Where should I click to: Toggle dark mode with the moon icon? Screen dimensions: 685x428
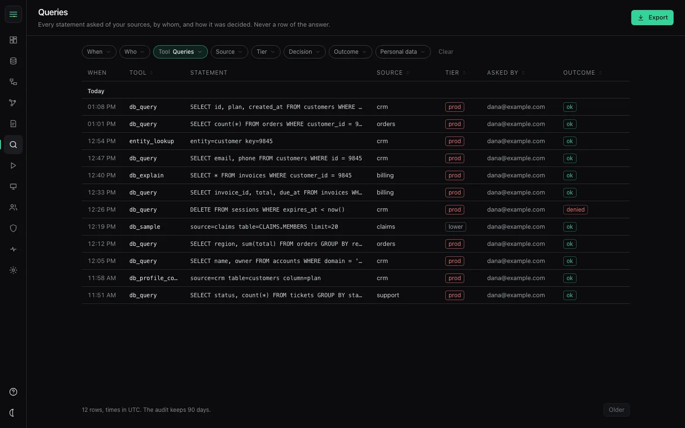coord(13,413)
